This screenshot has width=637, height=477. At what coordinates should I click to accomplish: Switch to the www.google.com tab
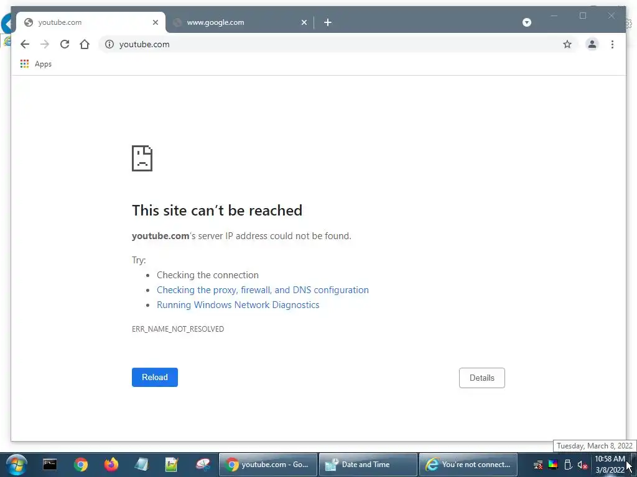point(239,22)
